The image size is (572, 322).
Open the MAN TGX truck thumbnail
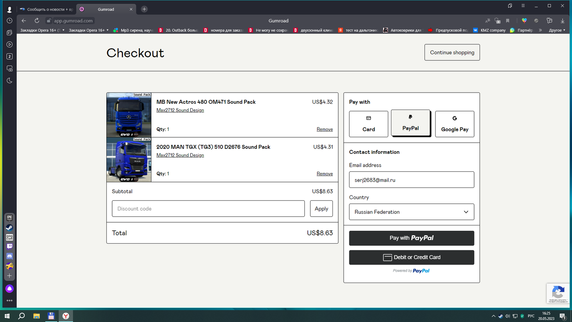pos(129,160)
